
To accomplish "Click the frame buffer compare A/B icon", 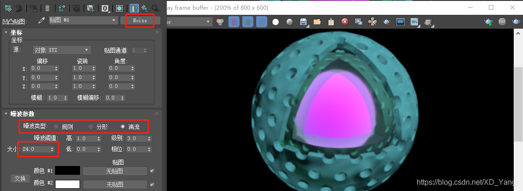I will click(400, 22).
